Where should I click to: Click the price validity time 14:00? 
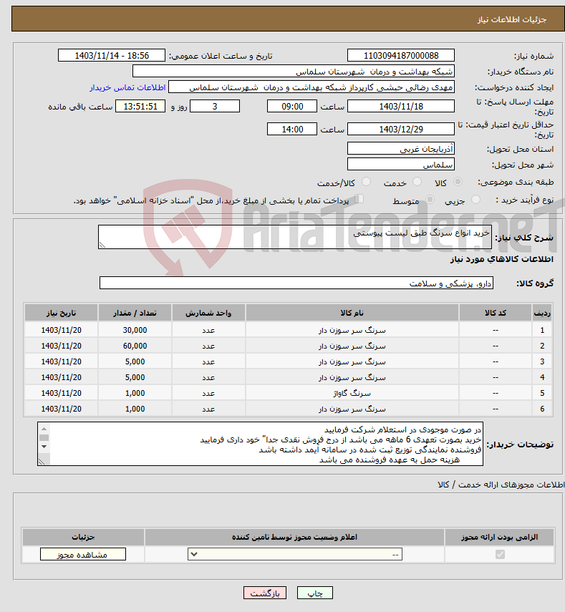292,129
